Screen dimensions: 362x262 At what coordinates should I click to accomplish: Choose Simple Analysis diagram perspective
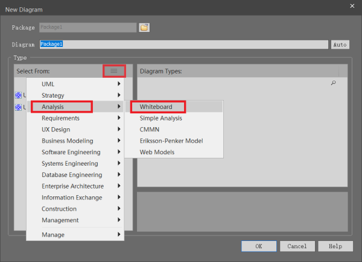[160, 118]
